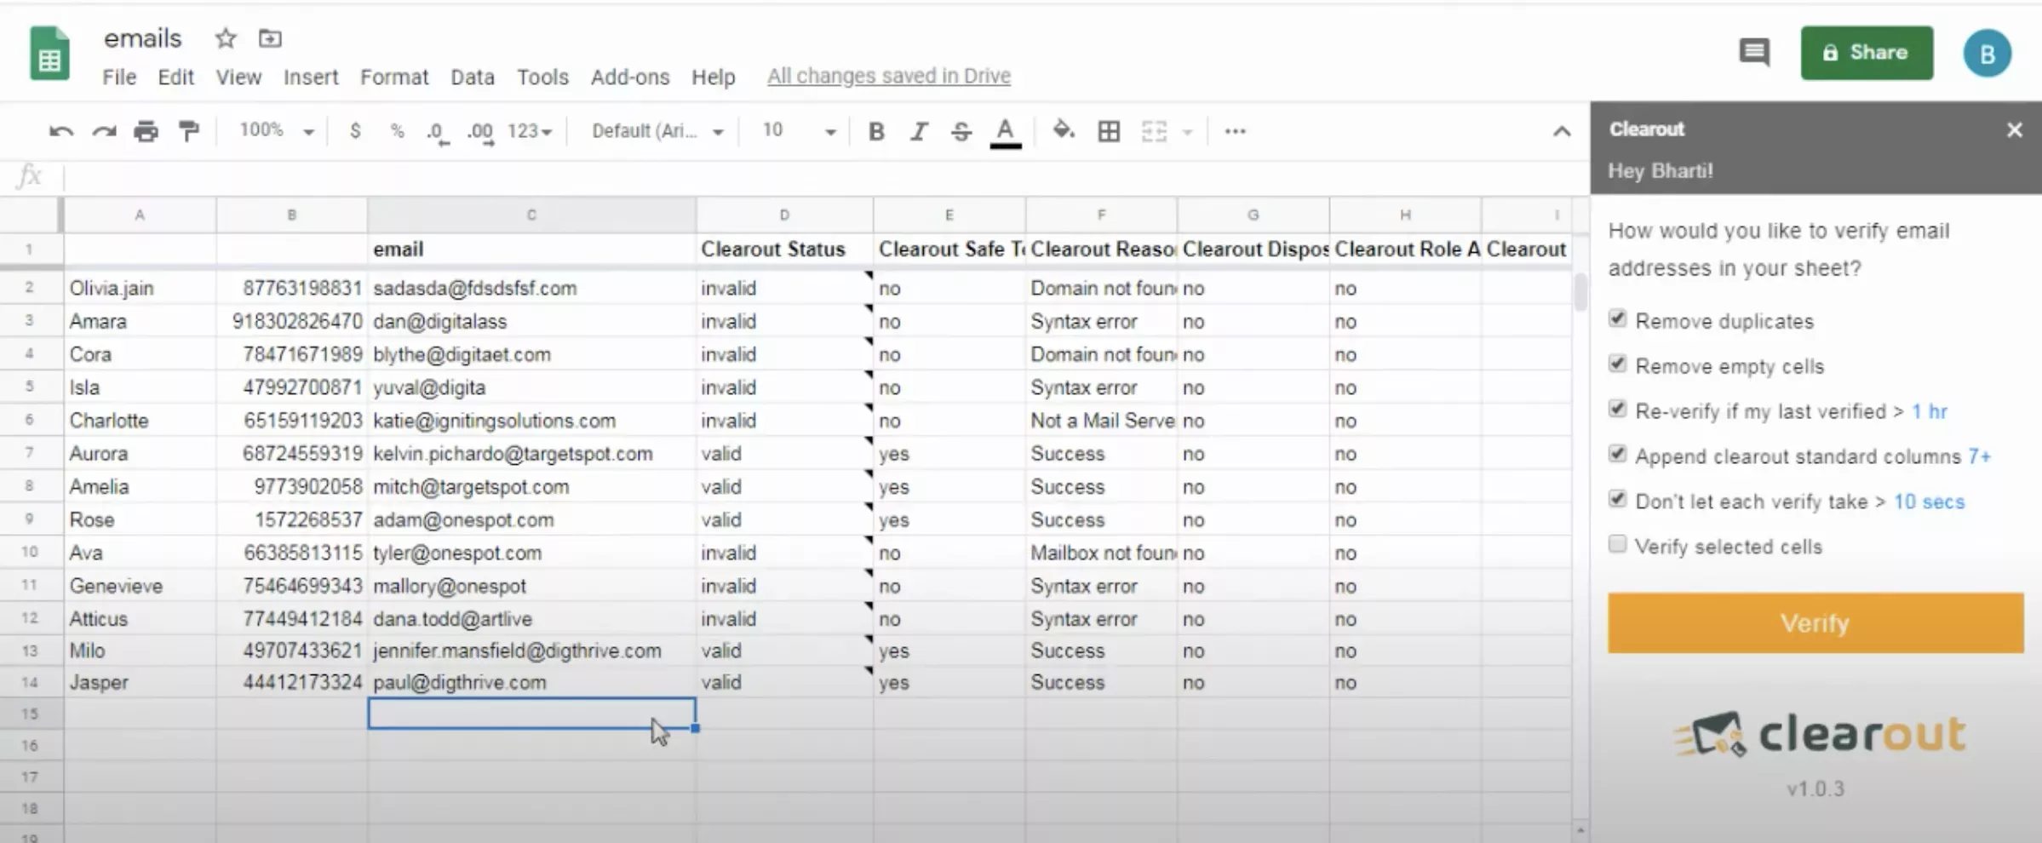This screenshot has height=843, width=2042.
Task: Select row 14 header
Action: tap(31, 682)
